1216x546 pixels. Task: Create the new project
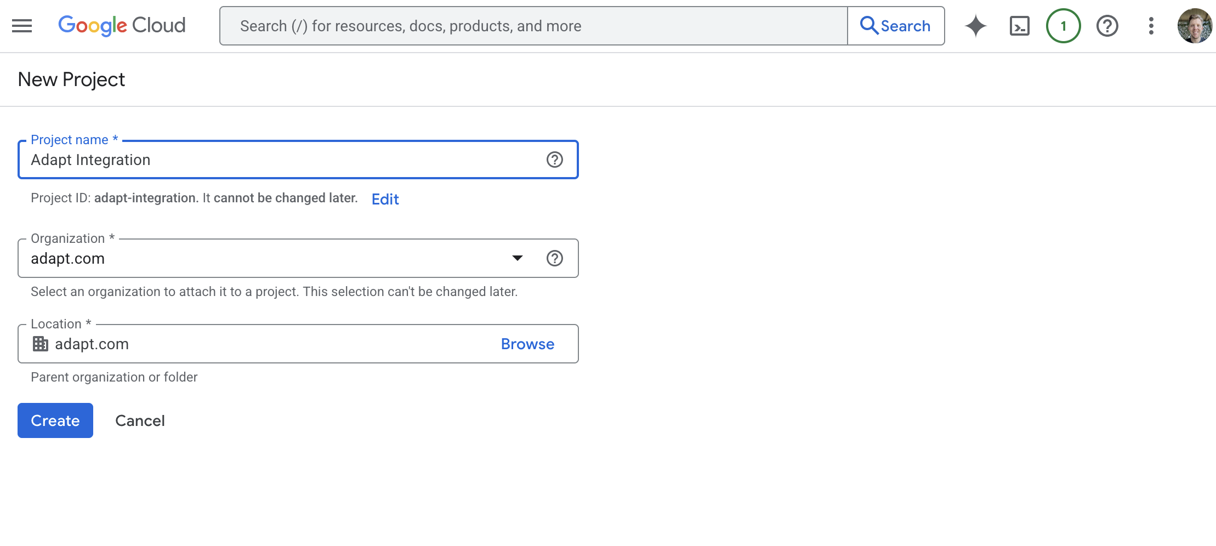pos(55,420)
